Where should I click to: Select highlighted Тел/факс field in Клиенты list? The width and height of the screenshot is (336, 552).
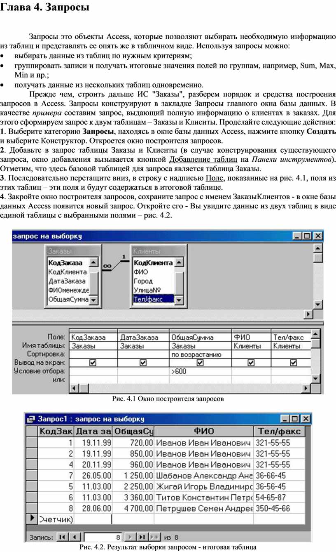[153, 300]
